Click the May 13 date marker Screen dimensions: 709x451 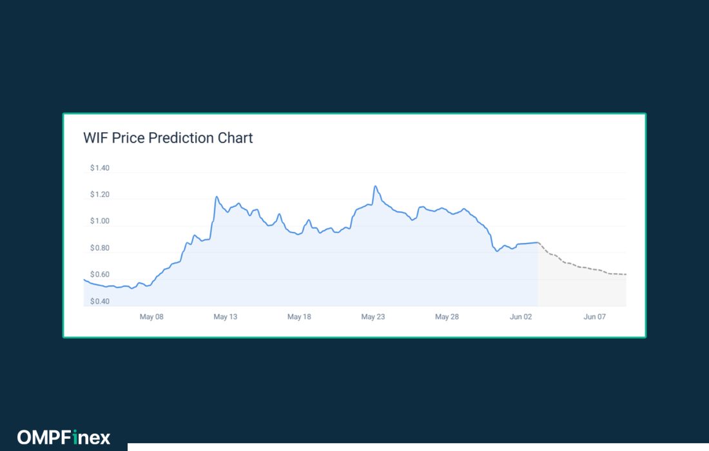(225, 317)
